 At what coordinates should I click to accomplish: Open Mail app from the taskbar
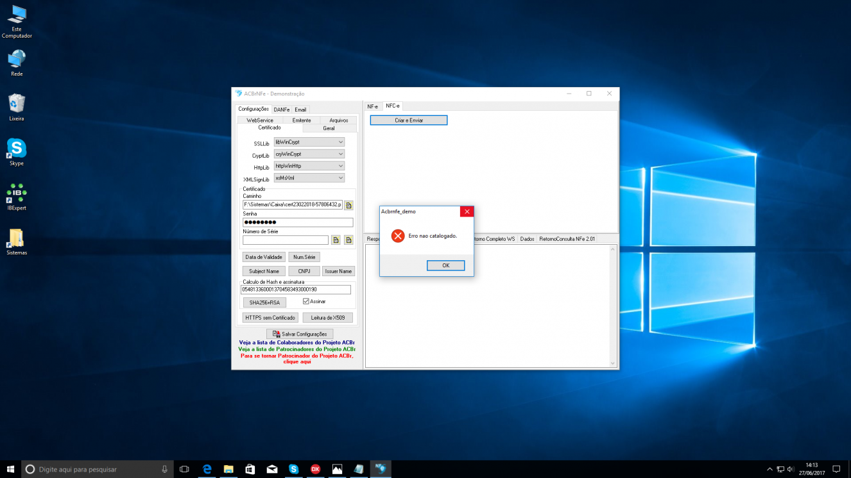tap(272, 469)
